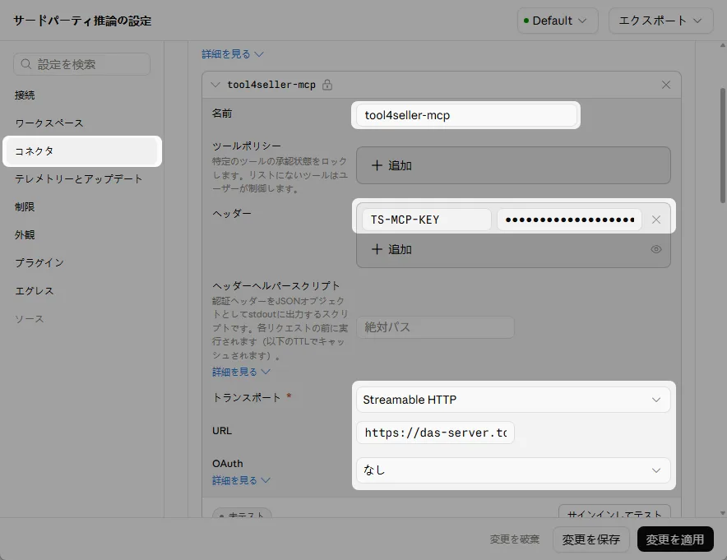Expand the top 詳細を見る link
The image size is (727, 560).
(232, 54)
